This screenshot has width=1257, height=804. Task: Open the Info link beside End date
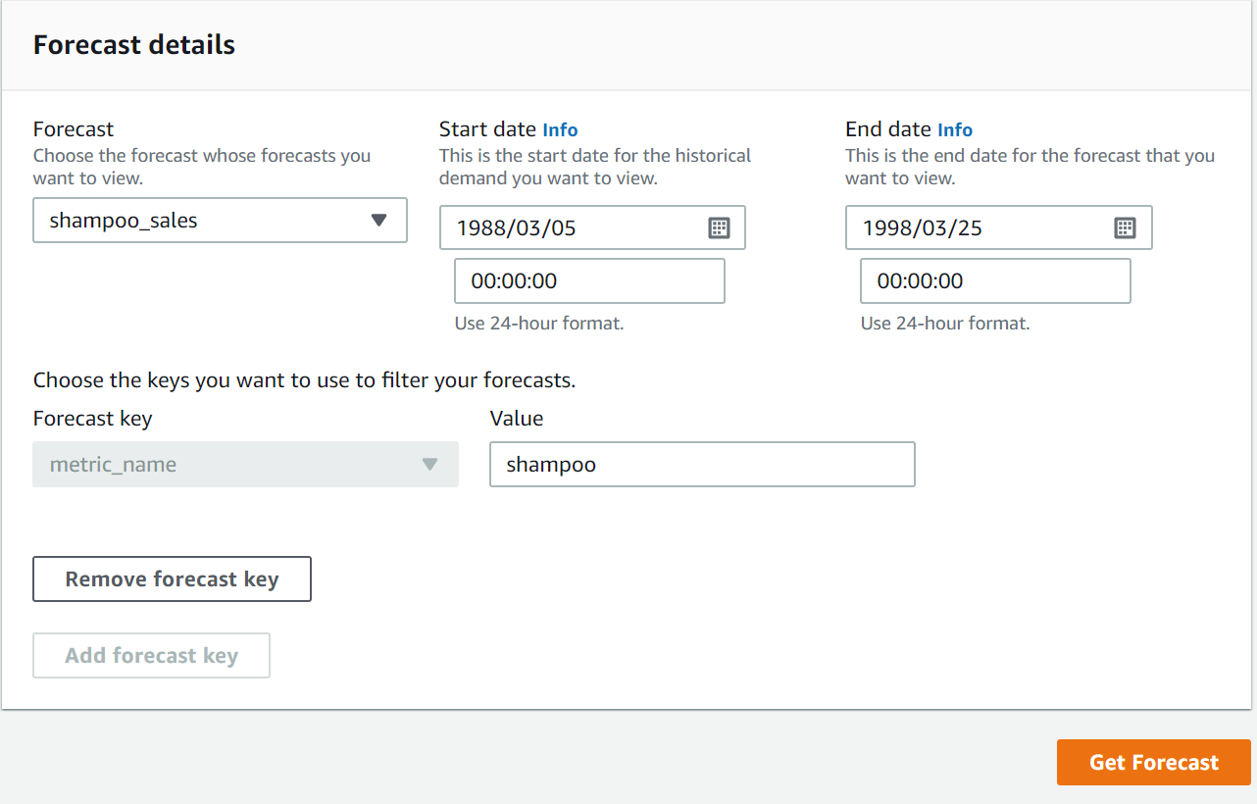(x=955, y=130)
